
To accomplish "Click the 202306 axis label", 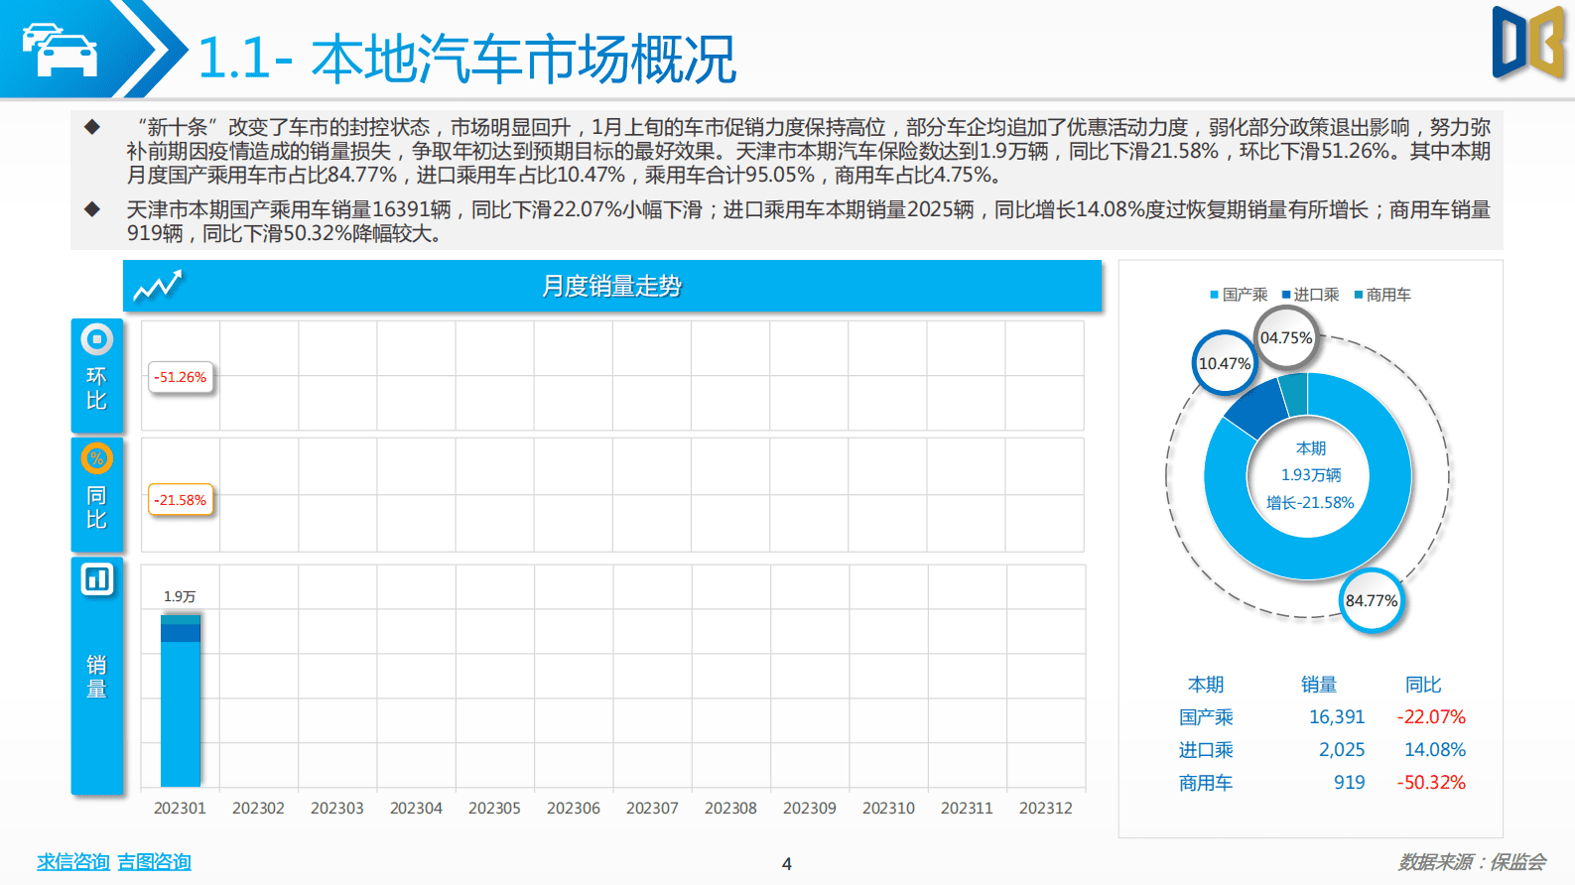I will click(574, 809).
